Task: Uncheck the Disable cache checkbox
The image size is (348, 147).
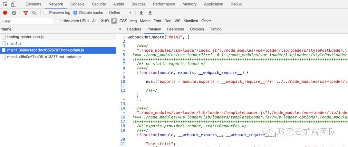Action: pyautogui.click(x=75, y=13)
